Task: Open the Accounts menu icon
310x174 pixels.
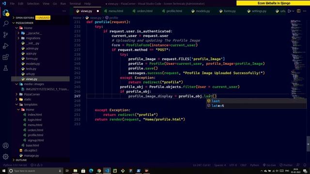Action: click(5, 145)
